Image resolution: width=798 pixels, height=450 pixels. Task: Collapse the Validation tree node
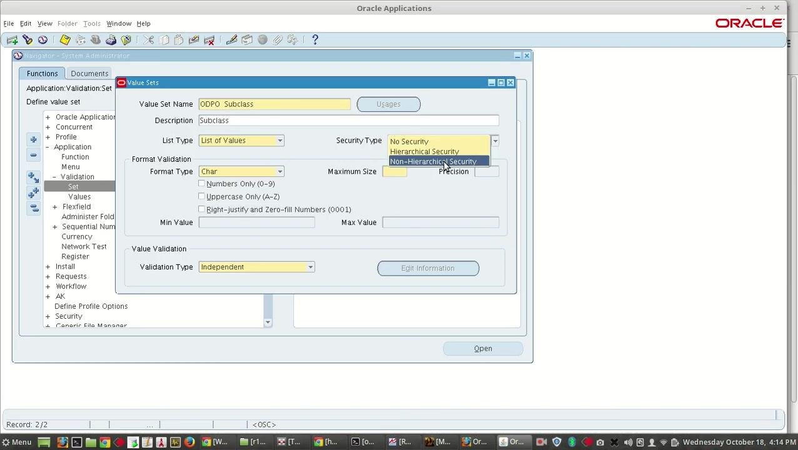click(54, 177)
